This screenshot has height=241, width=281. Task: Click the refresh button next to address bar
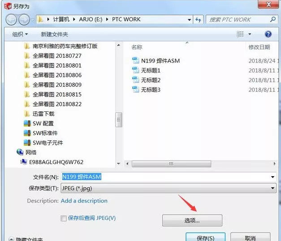[198, 20]
